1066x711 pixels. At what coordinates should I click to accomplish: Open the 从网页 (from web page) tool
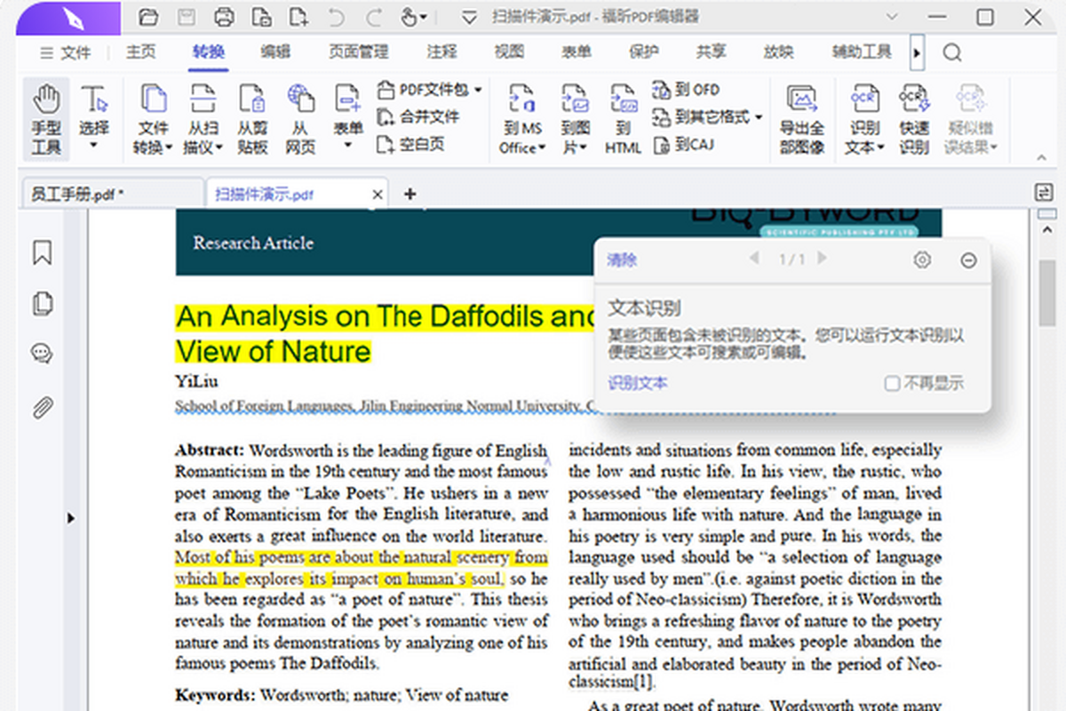pos(300,120)
